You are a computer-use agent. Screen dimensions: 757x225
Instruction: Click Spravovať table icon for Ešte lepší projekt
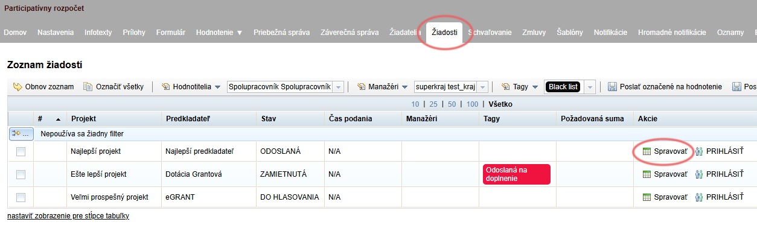click(x=647, y=174)
